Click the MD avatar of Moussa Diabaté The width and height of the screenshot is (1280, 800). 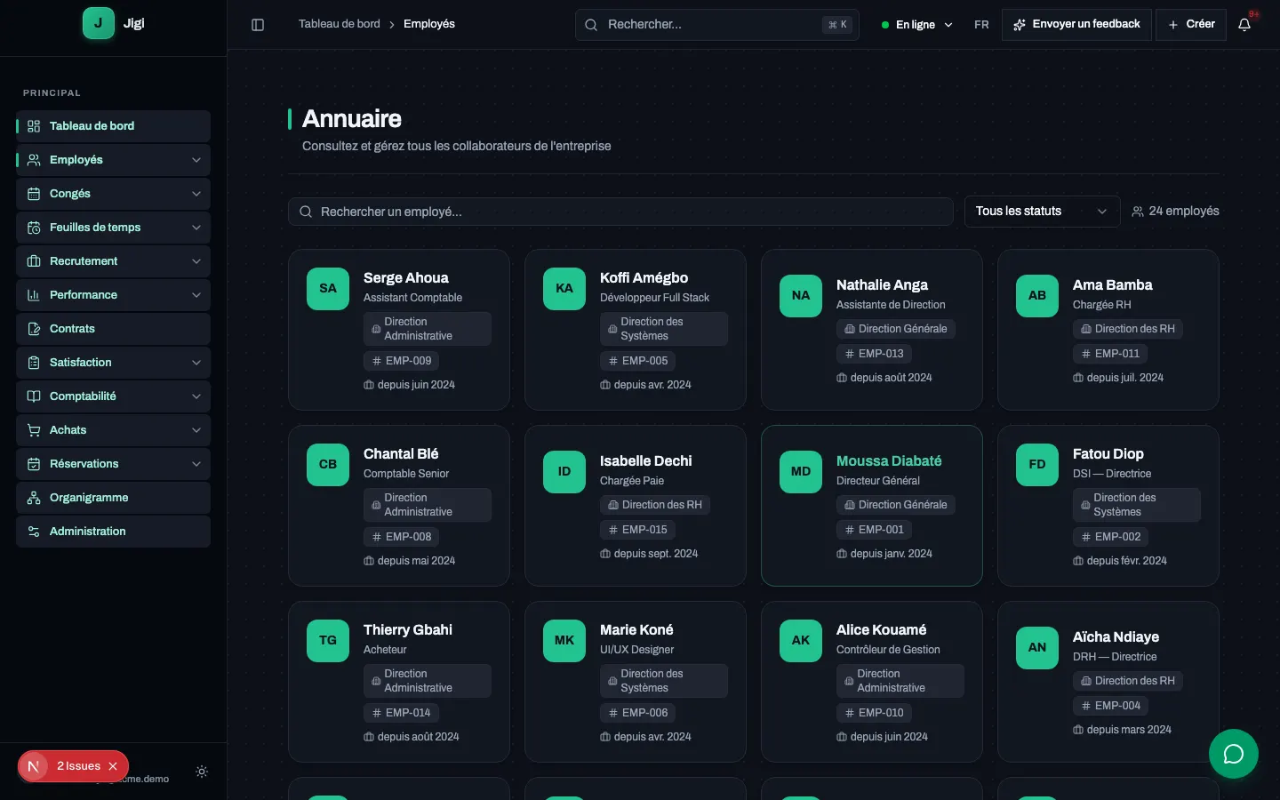click(x=801, y=472)
